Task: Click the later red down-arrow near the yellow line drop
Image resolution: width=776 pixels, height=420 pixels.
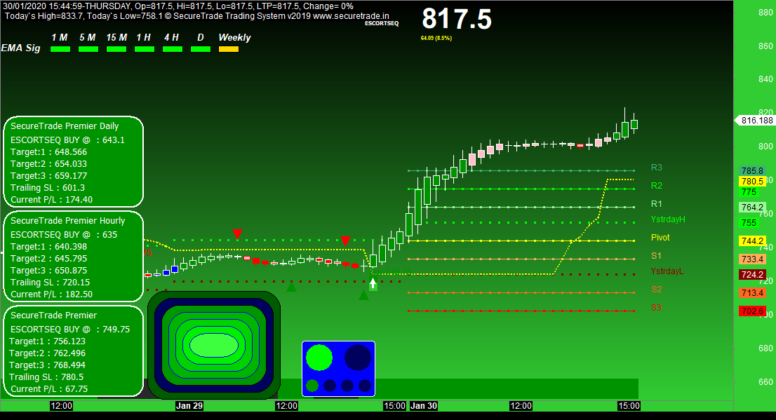Action: coord(345,241)
